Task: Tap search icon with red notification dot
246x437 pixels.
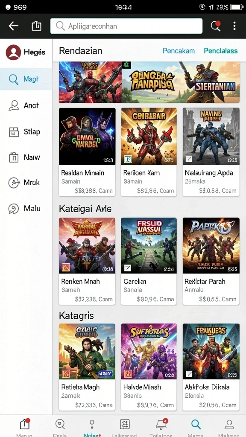Action: (215, 26)
